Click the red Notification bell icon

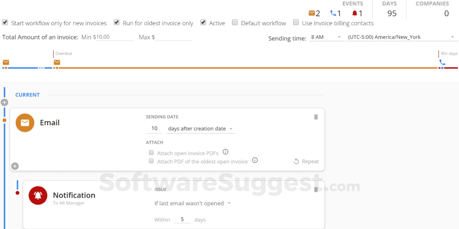tap(38, 195)
